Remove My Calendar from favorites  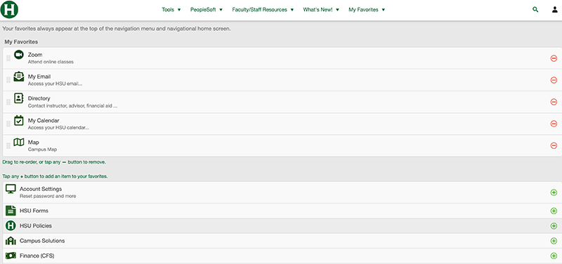click(x=554, y=124)
